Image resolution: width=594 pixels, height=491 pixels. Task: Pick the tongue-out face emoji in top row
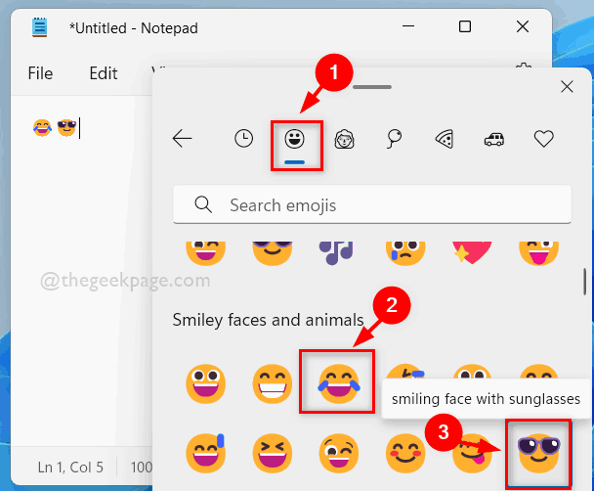(x=538, y=253)
